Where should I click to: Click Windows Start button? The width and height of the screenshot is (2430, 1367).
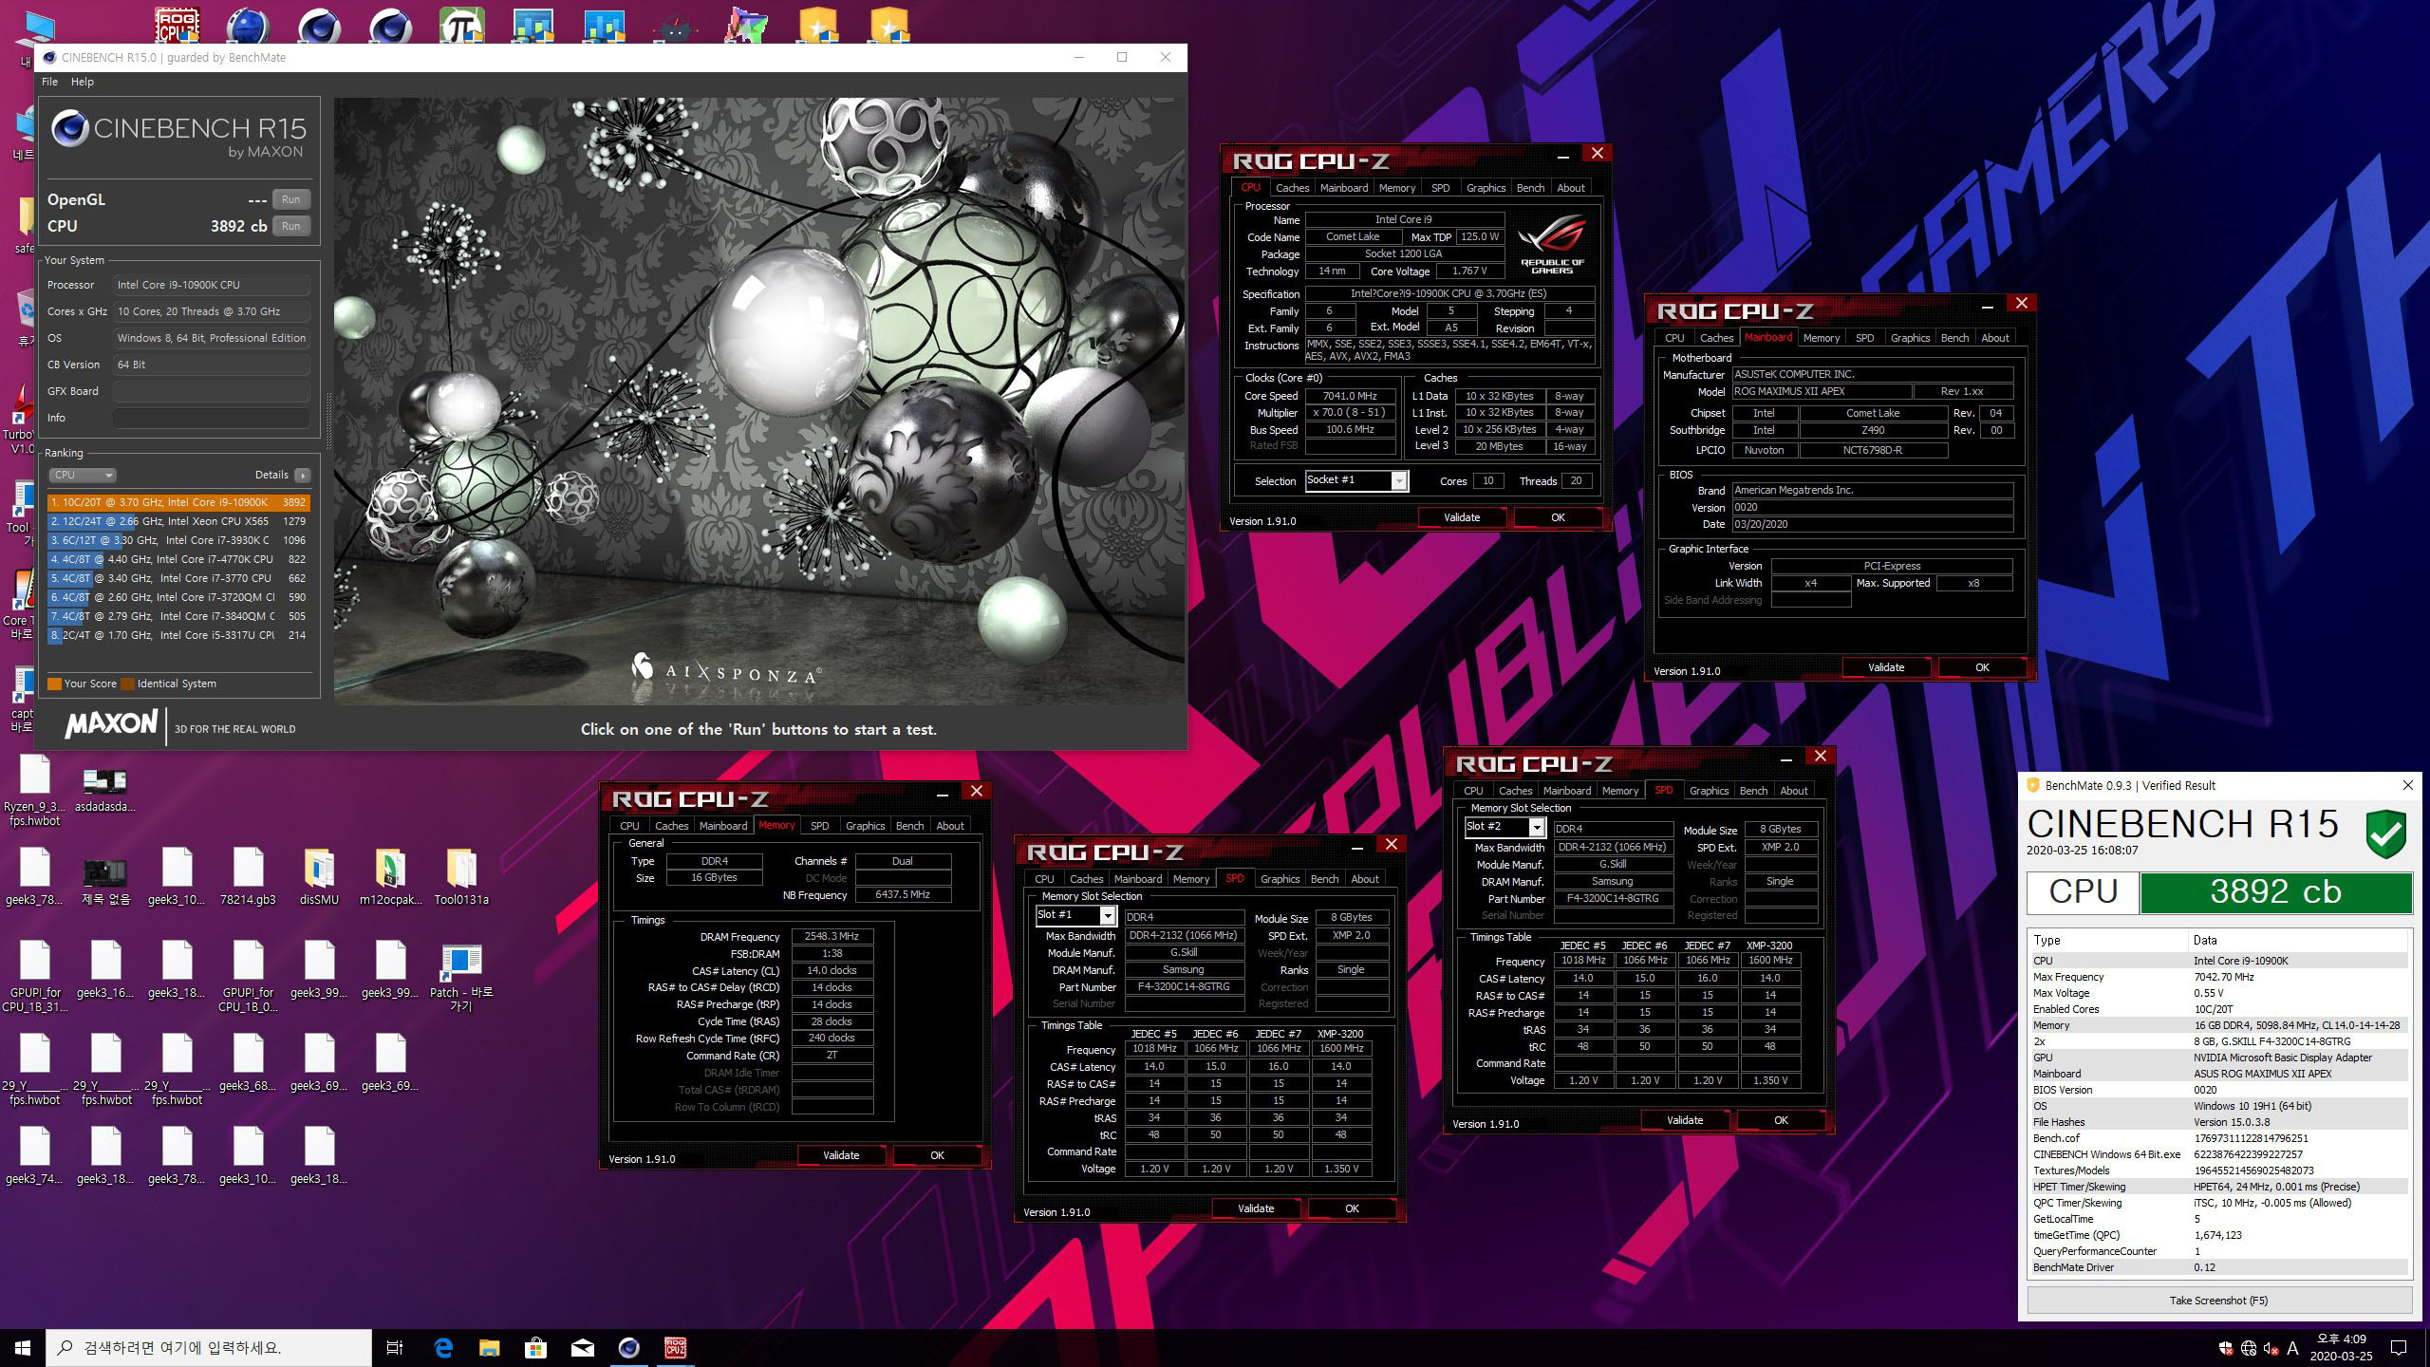click(23, 1347)
